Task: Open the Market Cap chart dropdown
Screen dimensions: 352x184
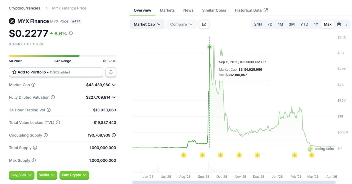Action: click(147, 24)
